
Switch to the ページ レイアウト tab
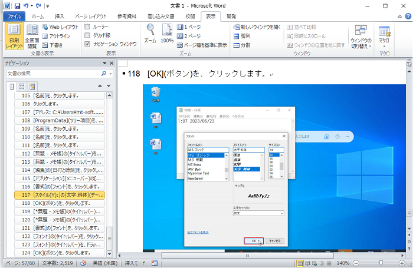point(91,16)
